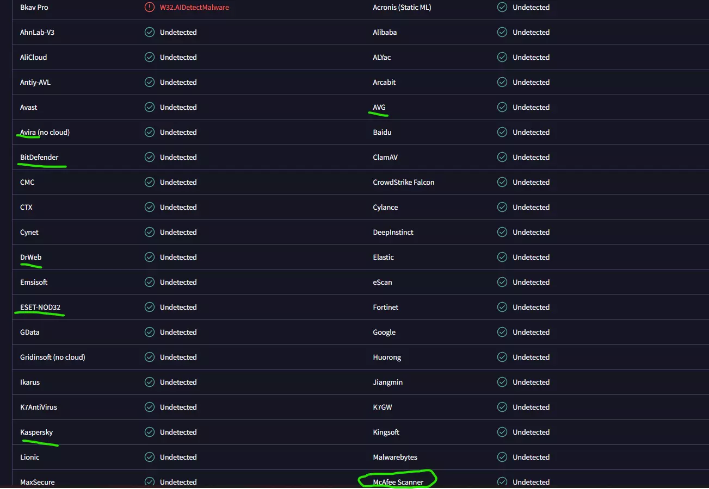The width and height of the screenshot is (709, 489).
Task: Click the Gridinsoft (no cloud) engine name
Action: click(x=53, y=358)
